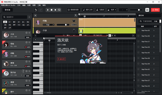The width and height of the screenshot is (162, 95).
Task: Open the 帮助 menu
Action: (44, 5)
